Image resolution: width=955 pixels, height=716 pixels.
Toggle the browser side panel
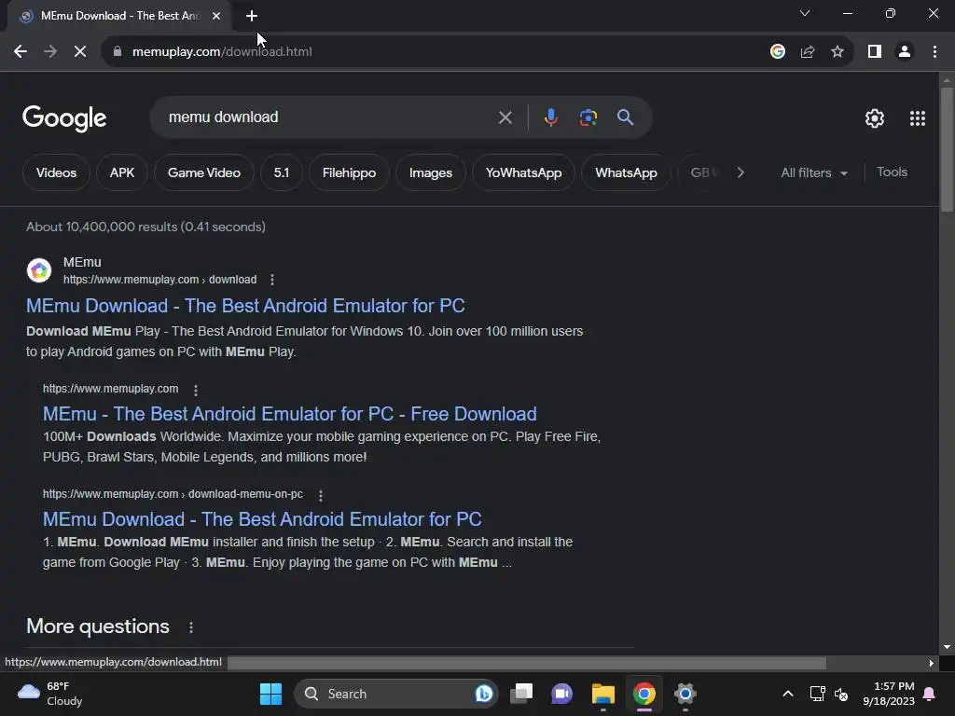coord(875,52)
